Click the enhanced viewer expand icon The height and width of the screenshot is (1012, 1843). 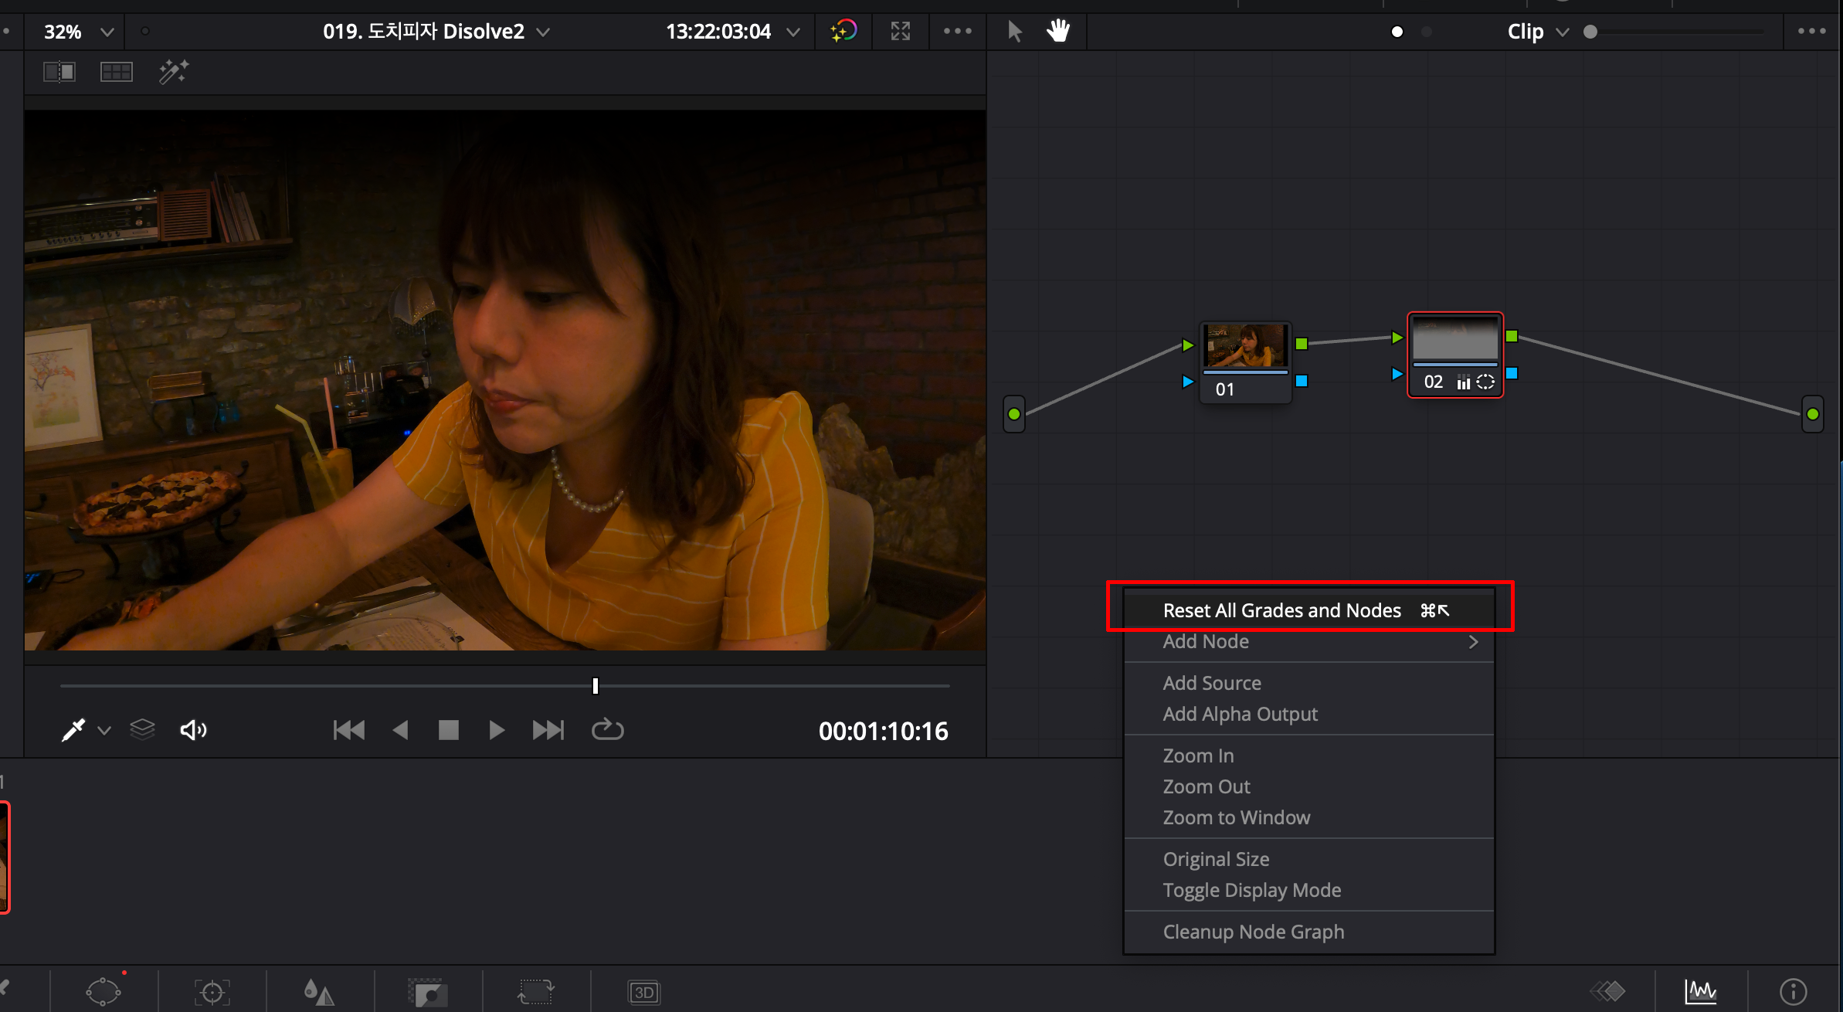pos(900,32)
